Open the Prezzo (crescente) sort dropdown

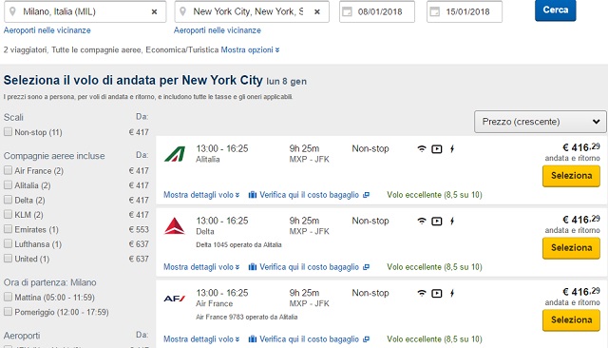coord(541,122)
